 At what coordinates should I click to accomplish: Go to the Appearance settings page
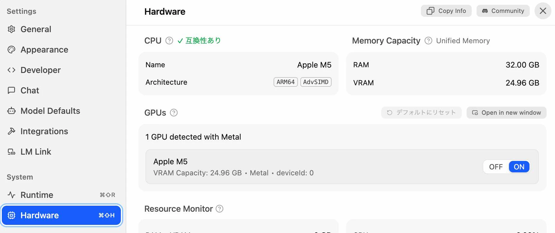tap(61, 50)
